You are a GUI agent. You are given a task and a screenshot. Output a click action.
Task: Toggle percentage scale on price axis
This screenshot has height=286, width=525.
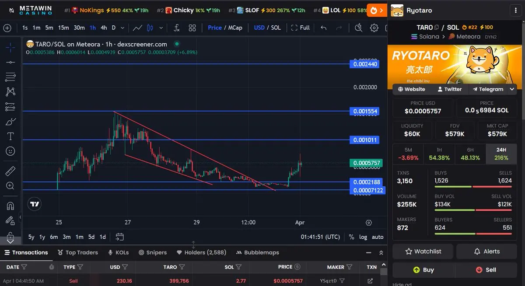[x=351, y=237]
